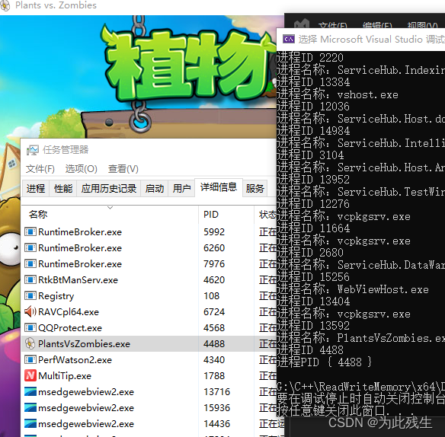Switch to the 服务 tab
This screenshot has height=437, width=445.
255,188
